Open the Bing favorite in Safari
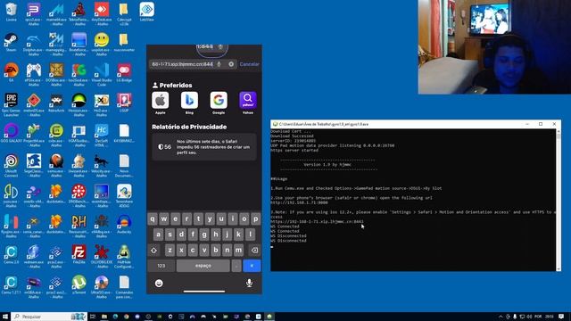The image size is (571, 321). (189, 103)
